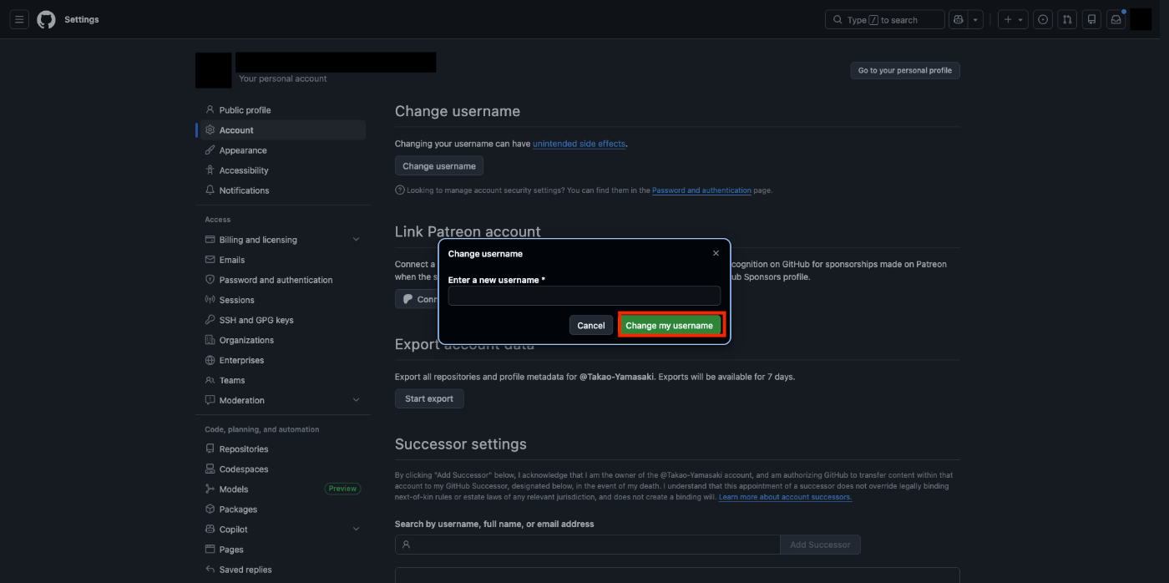The width and height of the screenshot is (1169, 583).
Task: Click the Accessibility icon in sidebar
Action: click(210, 170)
